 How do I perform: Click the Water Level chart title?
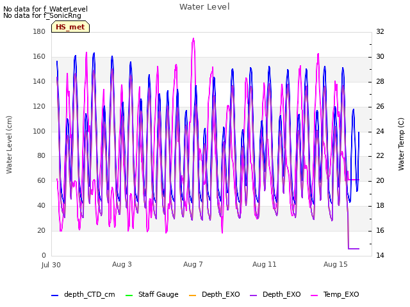[204, 7]
